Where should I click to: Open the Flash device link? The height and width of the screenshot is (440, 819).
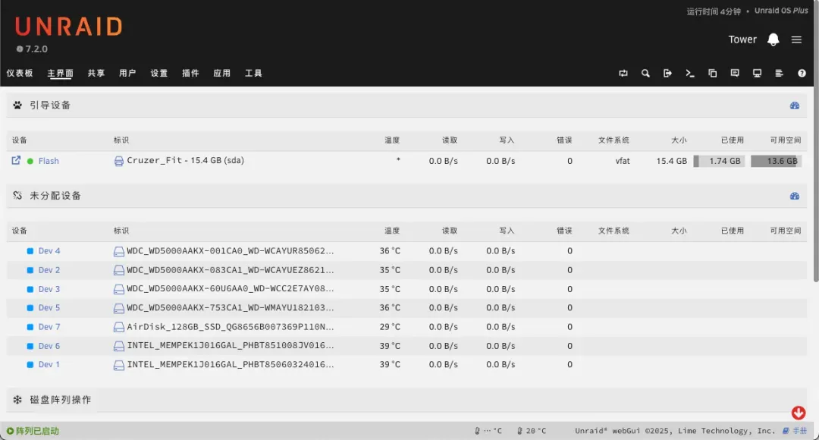[x=49, y=161]
